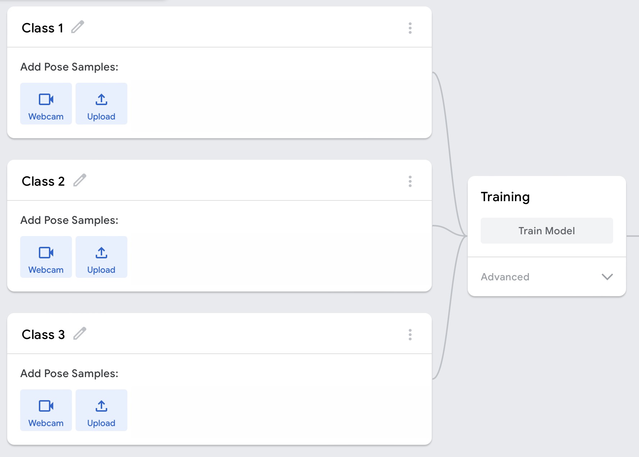Image resolution: width=639 pixels, height=457 pixels.
Task: Open the three-dot options menu on Class 2
Action: [x=410, y=181]
